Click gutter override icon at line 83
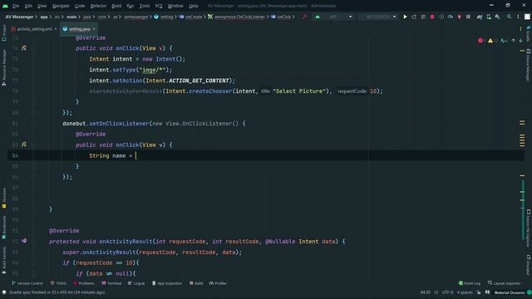 coord(24,145)
